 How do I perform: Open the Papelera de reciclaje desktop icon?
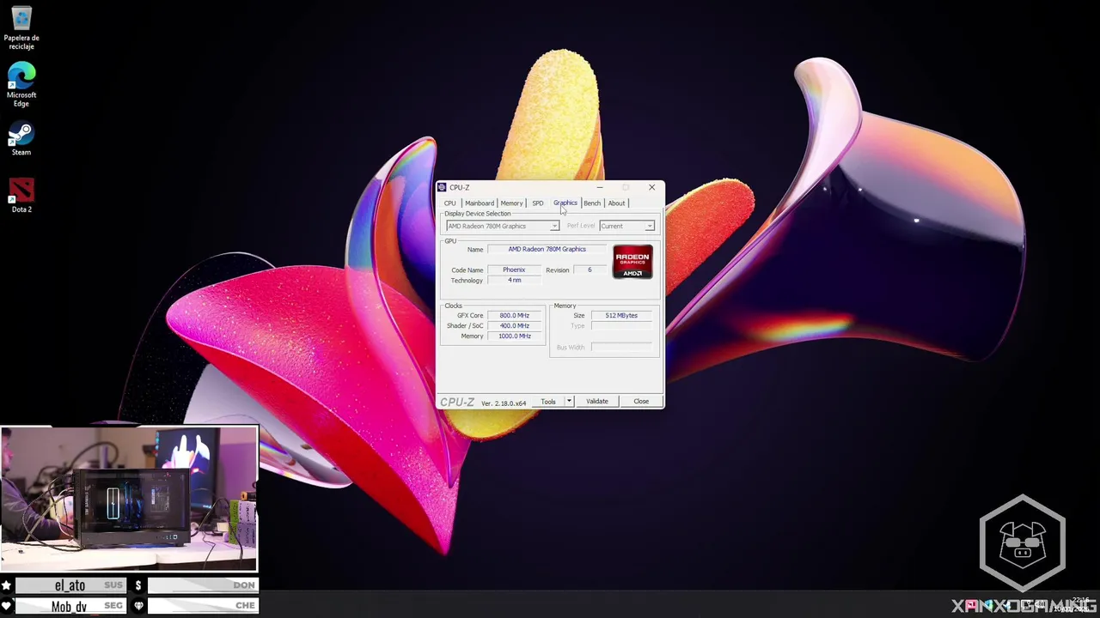point(21,27)
